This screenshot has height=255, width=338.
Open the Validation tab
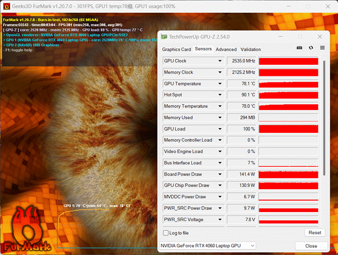tap(251, 49)
